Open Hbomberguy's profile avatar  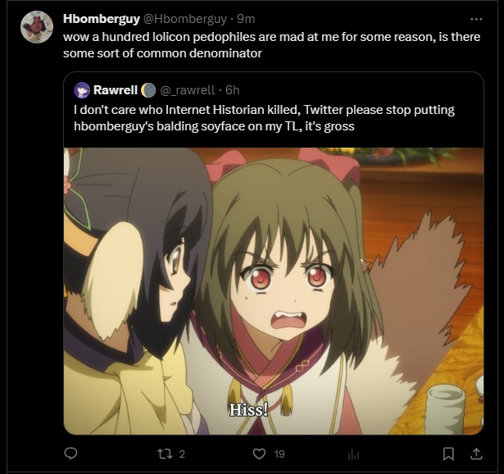pos(37,27)
